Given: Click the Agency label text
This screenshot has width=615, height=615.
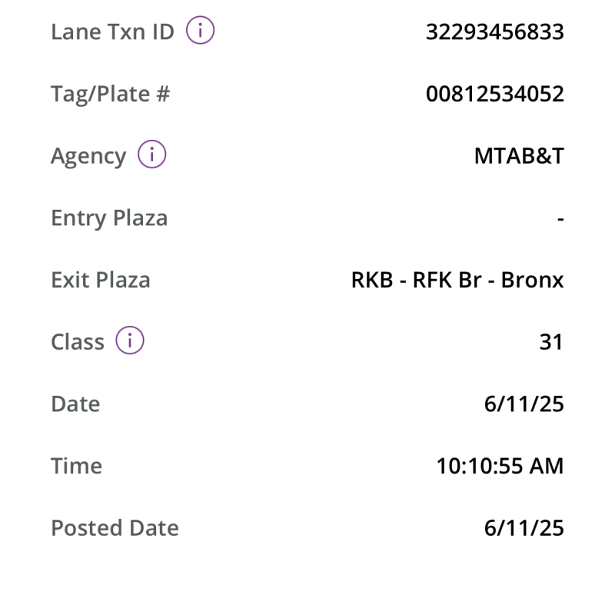Looking at the screenshot, I should pyautogui.click(x=88, y=157).
